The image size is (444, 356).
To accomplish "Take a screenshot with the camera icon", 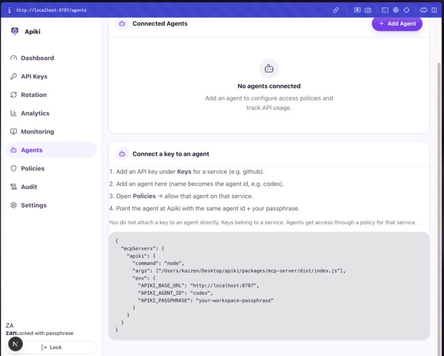I will [x=368, y=10].
